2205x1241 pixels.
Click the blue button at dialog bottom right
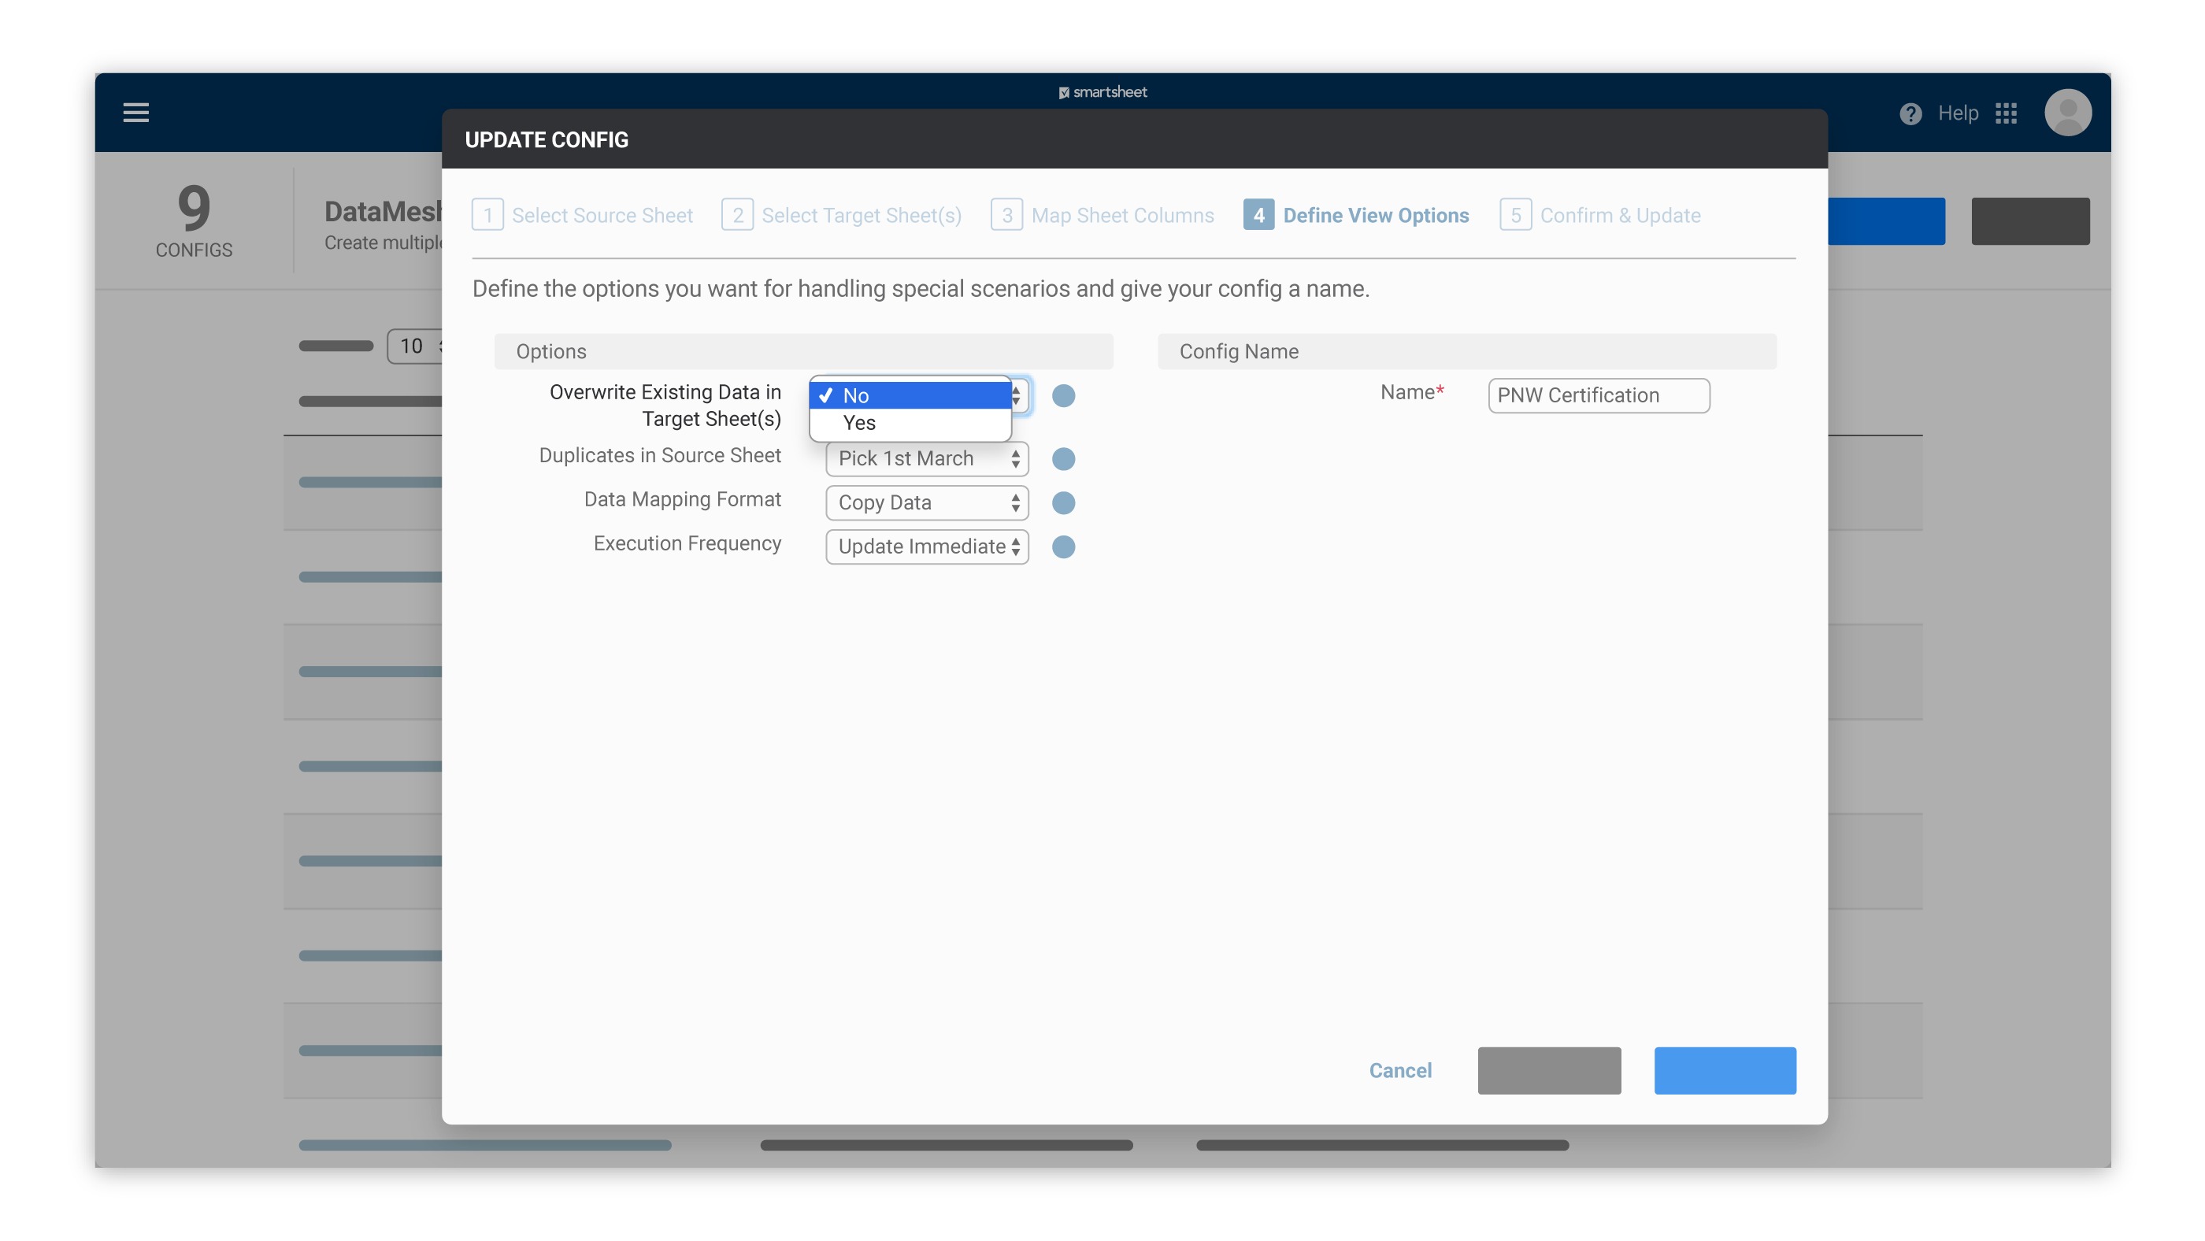pos(1724,1070)
